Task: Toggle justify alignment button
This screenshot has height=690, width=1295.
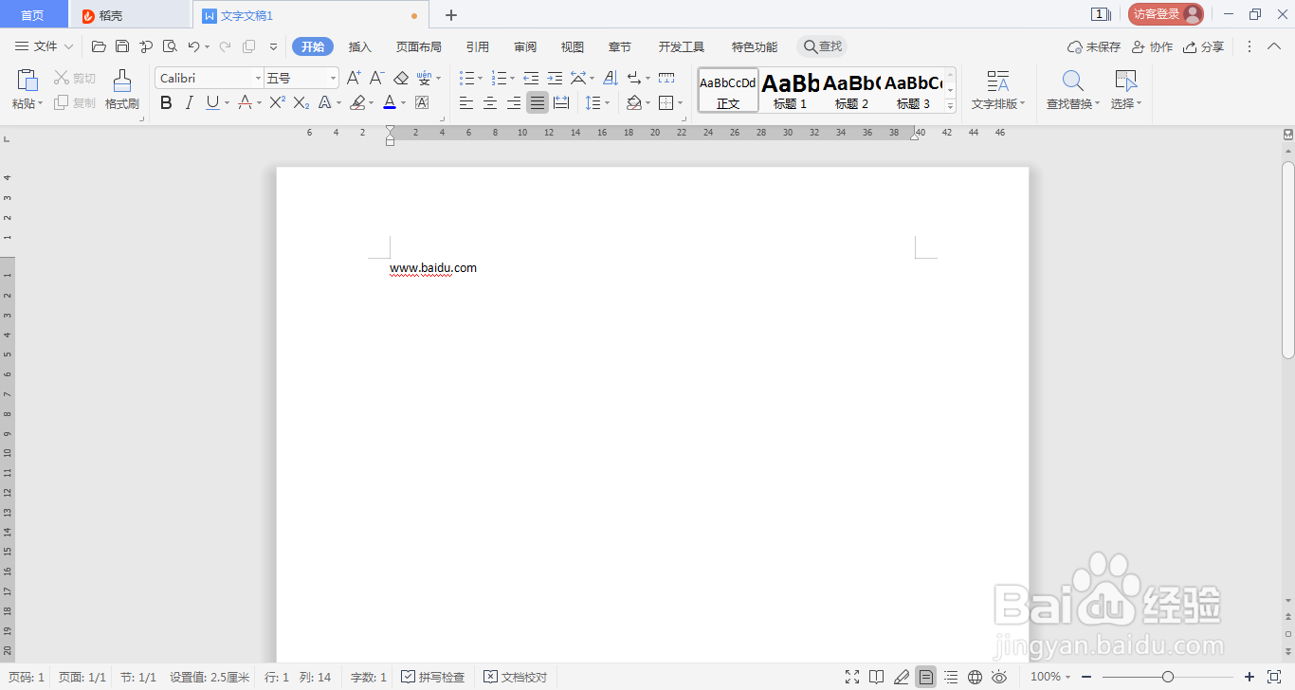Action: click(x=538, y=102)
